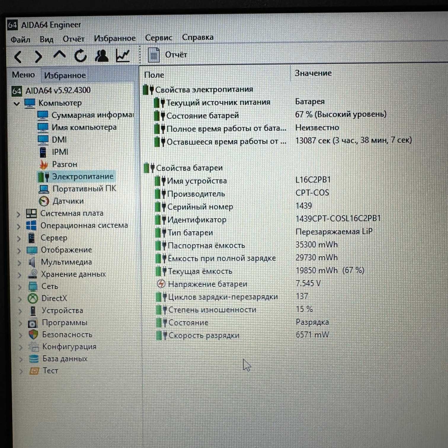Open the graph chart toolbar icon

click(123, 55)
